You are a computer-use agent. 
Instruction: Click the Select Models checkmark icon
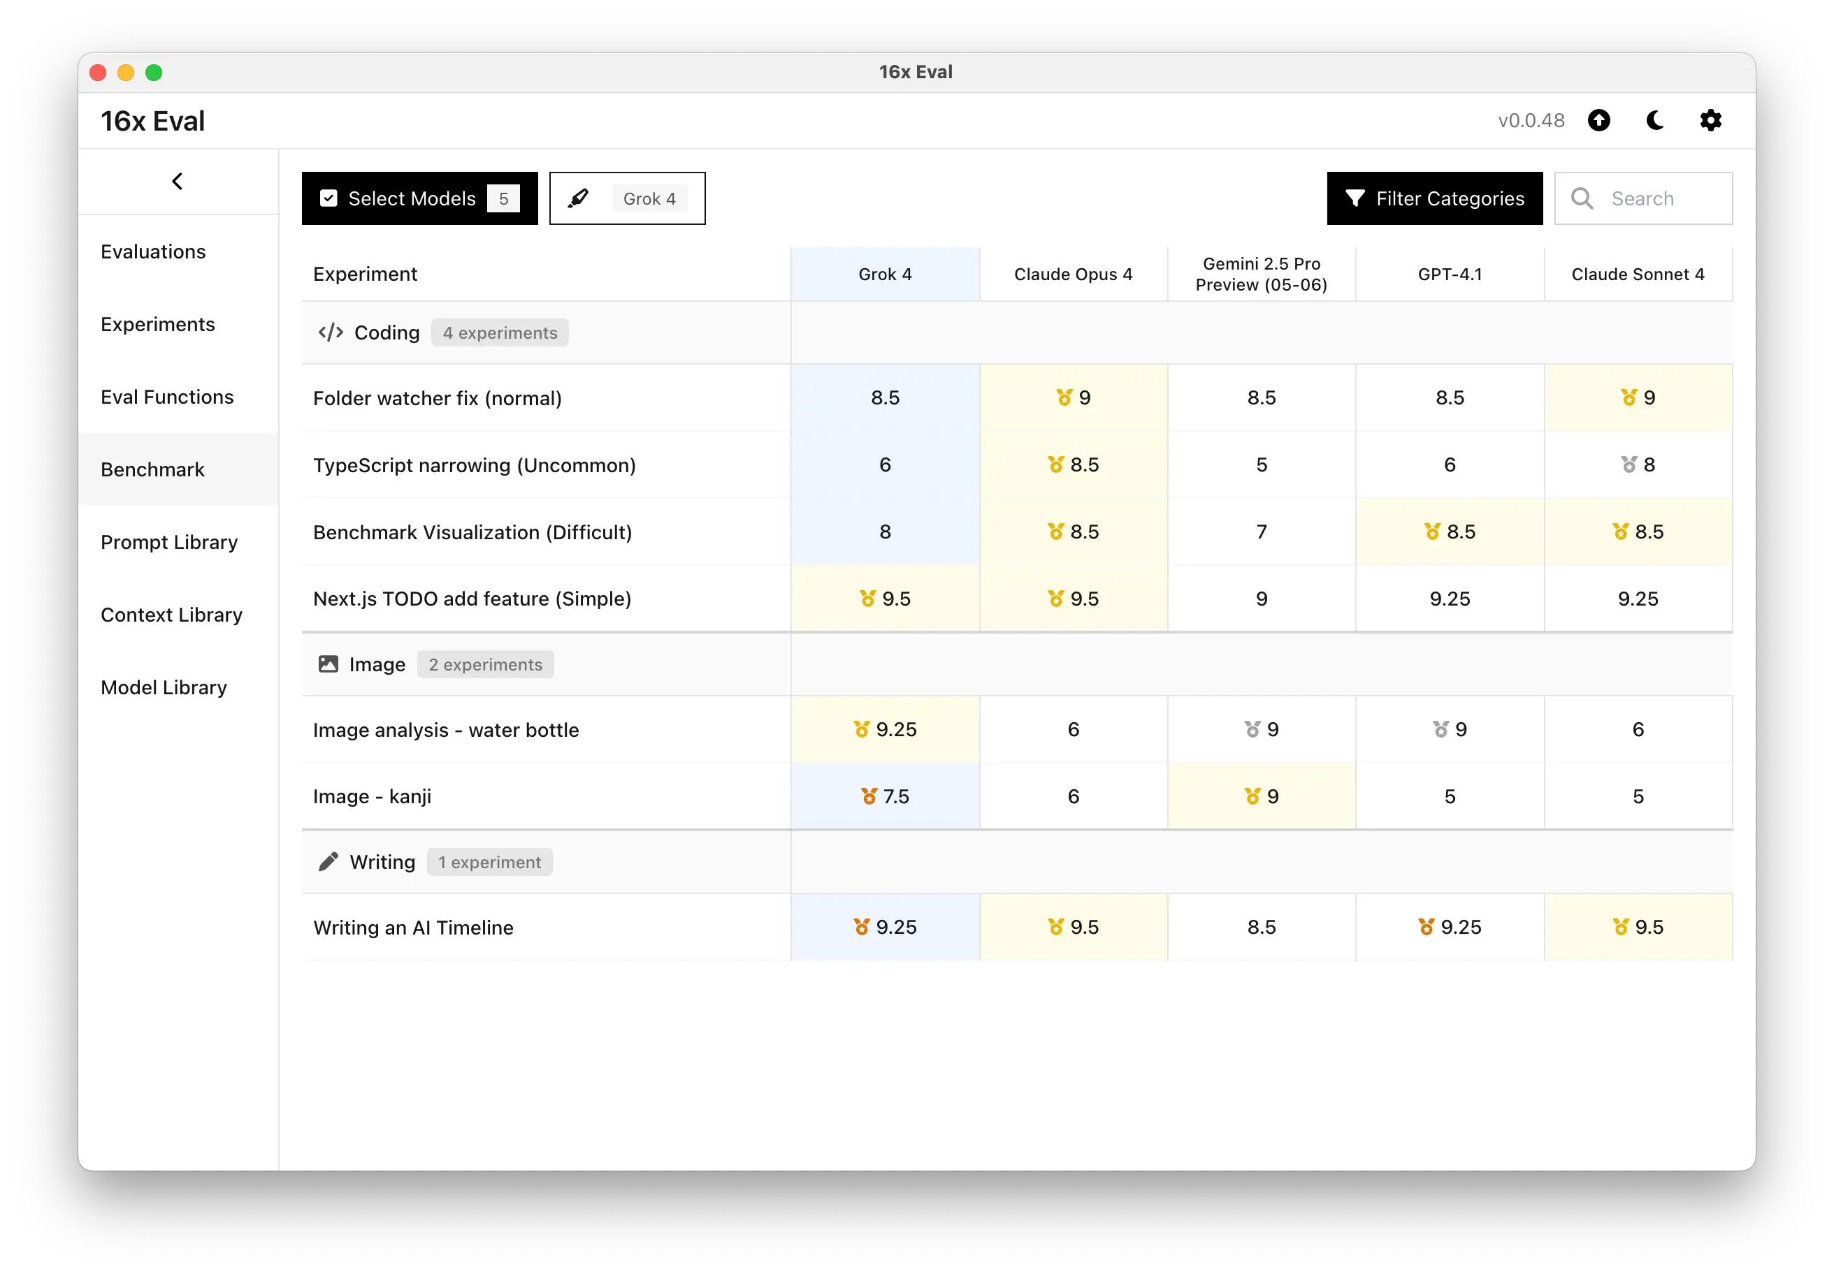[328, 198]
